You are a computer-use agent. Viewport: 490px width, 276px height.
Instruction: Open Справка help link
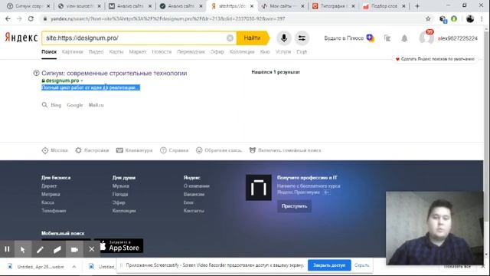[174, 150]
